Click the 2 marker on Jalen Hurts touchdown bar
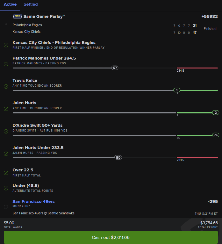 (x=216, y=112)
